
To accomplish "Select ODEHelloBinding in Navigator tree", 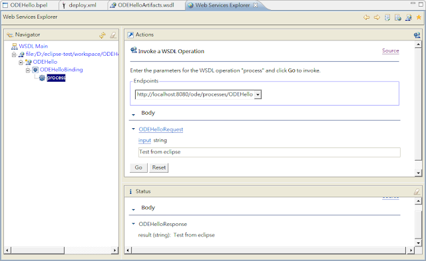I will tap(61, 70).
